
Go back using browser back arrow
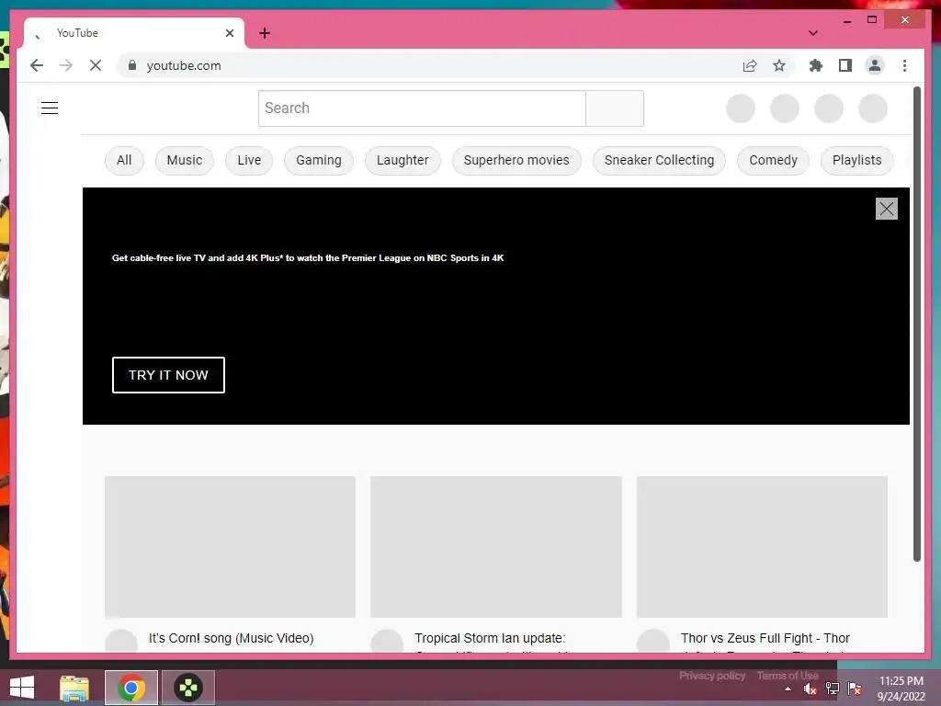pyautogui.click(x=37, y=65)
